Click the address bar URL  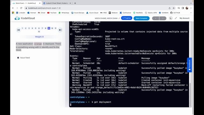click(x=44, y=8)
